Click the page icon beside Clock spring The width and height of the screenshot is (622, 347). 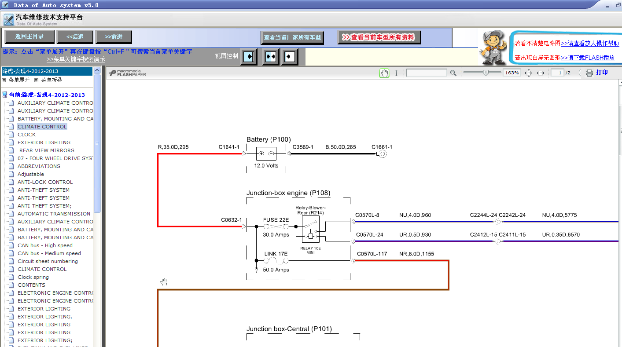click(11, 277)
